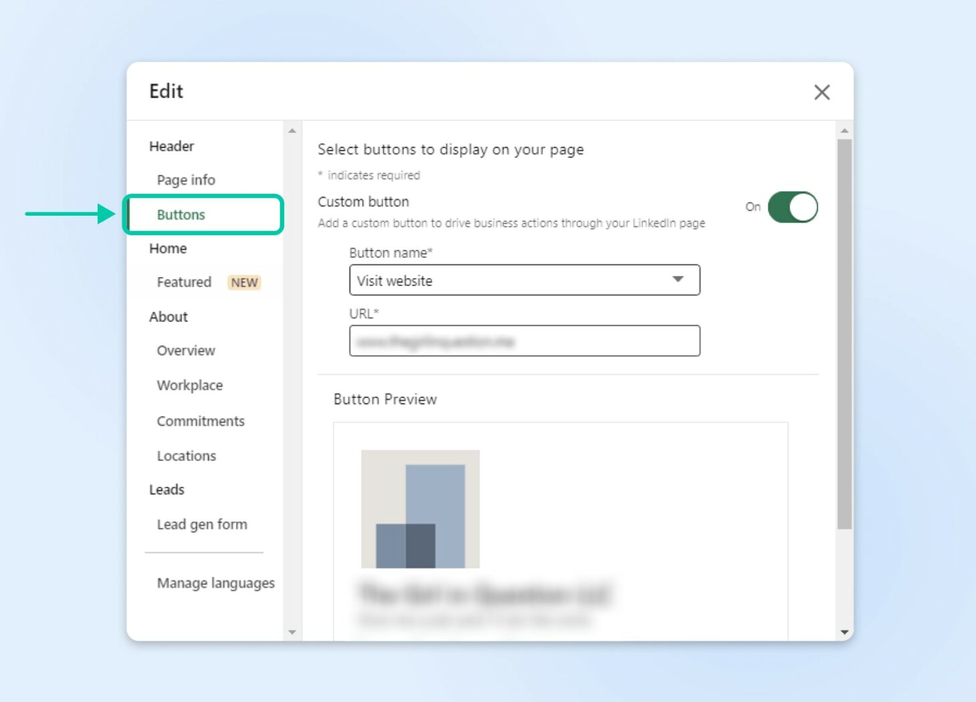Select the About heading in sidebar
The height and width of the screenshot is (702, 976).
[168, 317]
